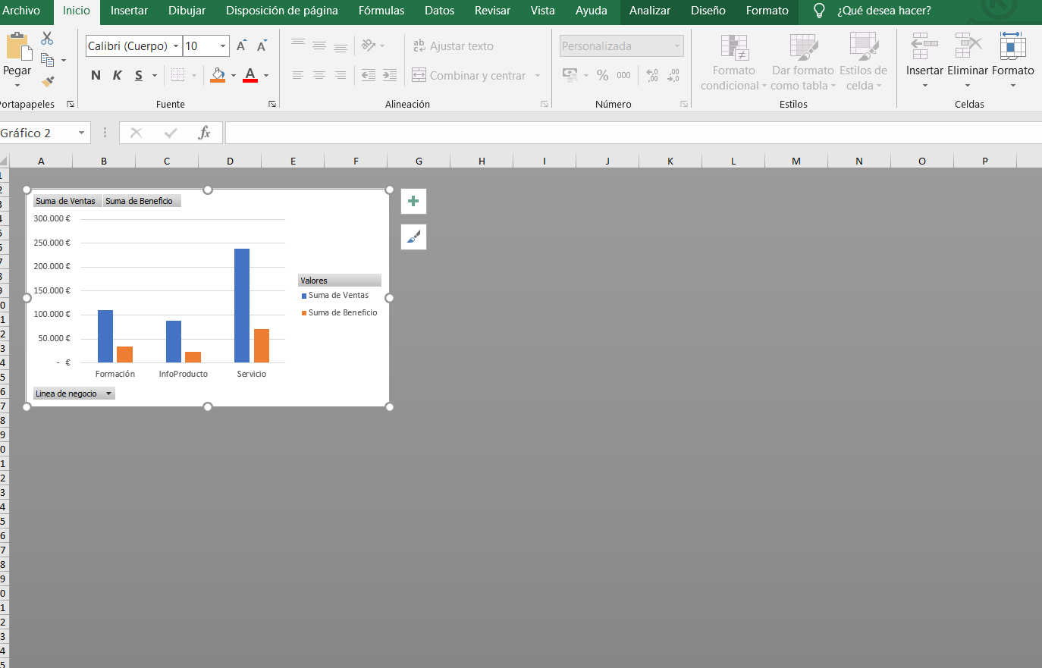Viewport: 1042px width, 668px height.
Task: Decrease font size with small A icon
Action: click(262, 46)
